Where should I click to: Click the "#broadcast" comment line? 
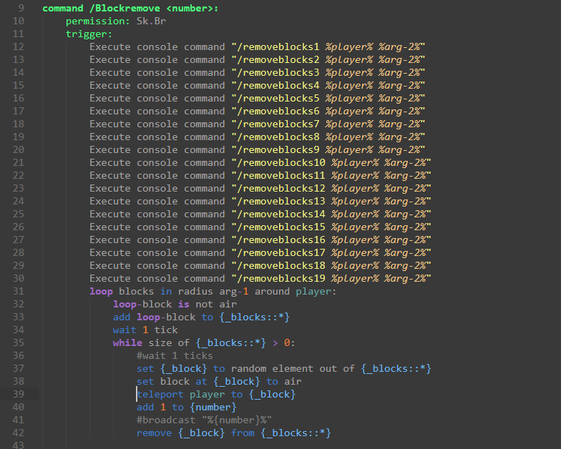tap(204, 420)
